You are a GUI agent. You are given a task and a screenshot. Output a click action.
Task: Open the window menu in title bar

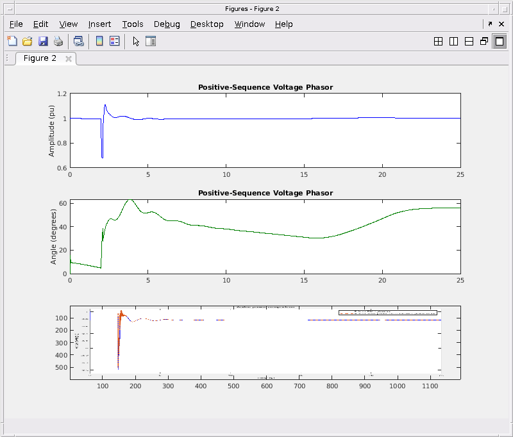10,9
